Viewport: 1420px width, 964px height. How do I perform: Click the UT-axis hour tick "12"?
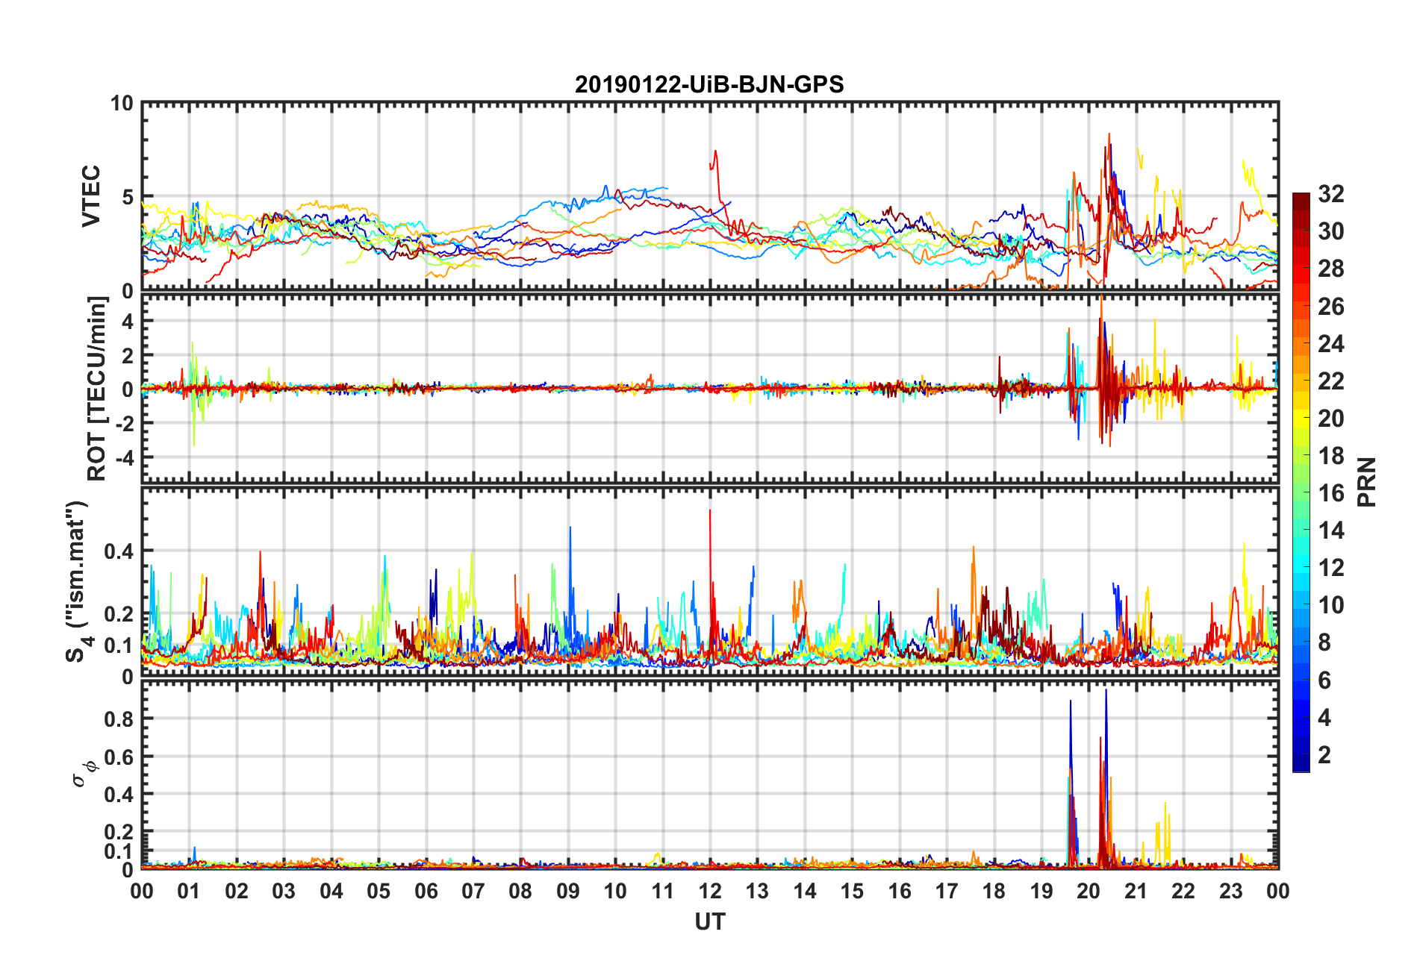click(x=710, y=891)
